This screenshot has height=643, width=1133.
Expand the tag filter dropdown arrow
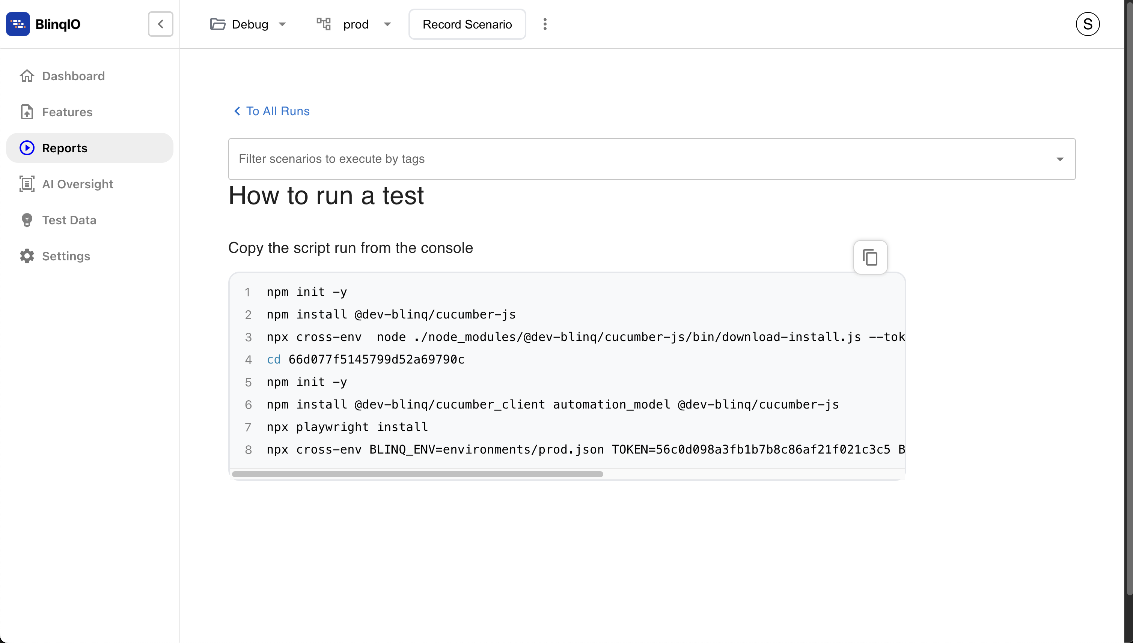click(x=1060, y=159)
